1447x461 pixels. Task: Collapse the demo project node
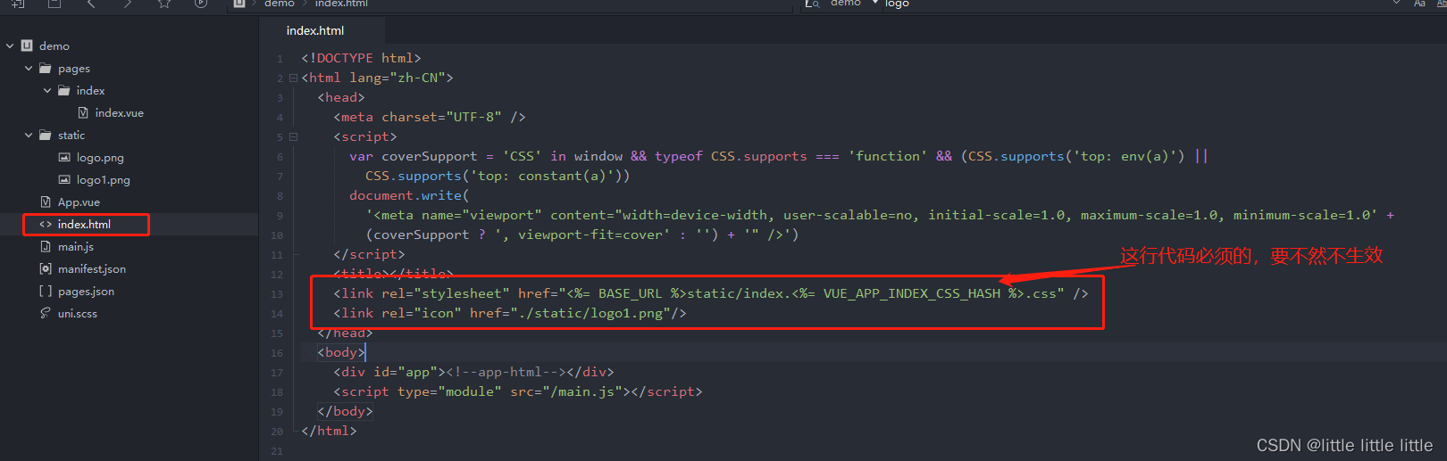pyautogui.click(x=10, y=45)
